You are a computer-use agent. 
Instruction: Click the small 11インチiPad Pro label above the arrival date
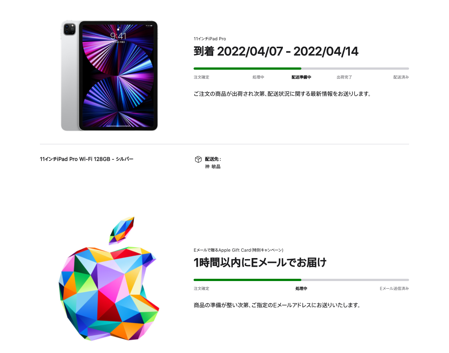pyautogui.click(x=209, y=39)
